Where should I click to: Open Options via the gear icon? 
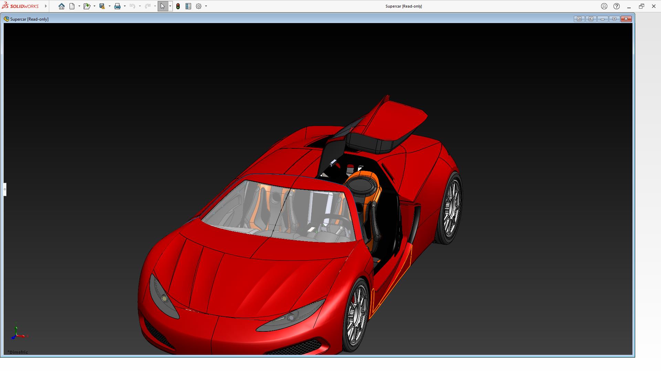pos(199,6)
